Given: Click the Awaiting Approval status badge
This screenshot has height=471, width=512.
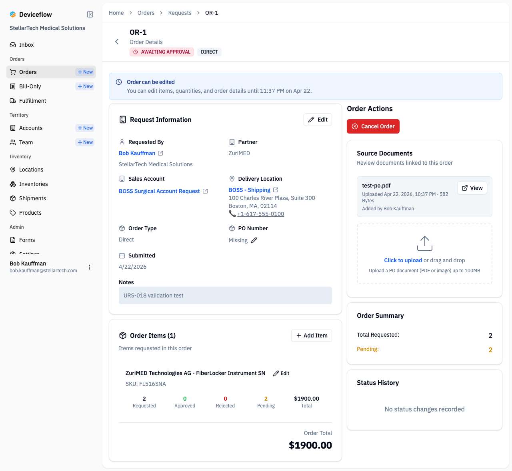Looking at the screenshot, I should [x=162, y=52].
